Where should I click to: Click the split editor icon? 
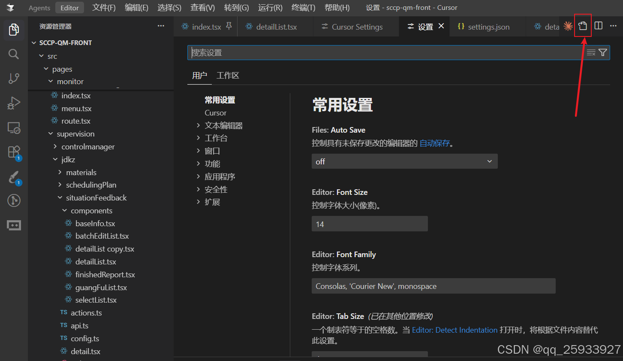[599, 26]
